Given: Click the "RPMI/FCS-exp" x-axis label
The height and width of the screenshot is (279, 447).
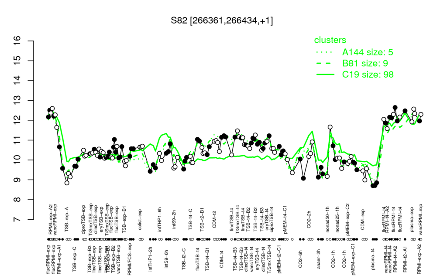Looking at the screenshot, I should [x=130, y=259].
